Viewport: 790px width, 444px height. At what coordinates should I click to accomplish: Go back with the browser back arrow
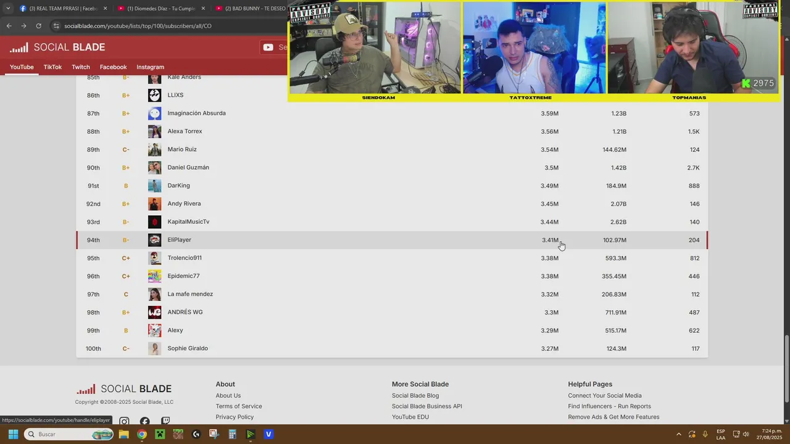tap(9, 26)
